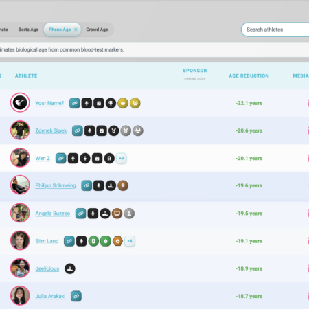Click Siim Land's profile photo
Screen dimensions: 309x309
[20, 240]
